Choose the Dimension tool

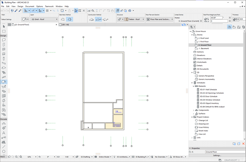[4, 123]
